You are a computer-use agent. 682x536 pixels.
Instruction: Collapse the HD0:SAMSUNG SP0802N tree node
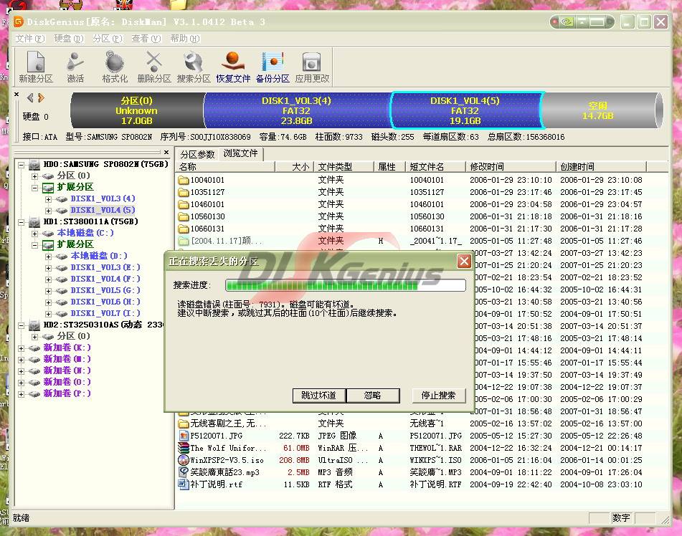click(21, 165)
